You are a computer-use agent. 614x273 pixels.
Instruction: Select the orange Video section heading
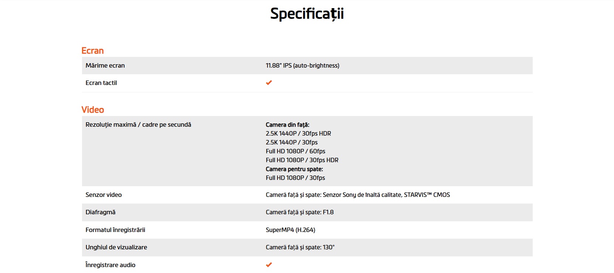coord(93,110)
